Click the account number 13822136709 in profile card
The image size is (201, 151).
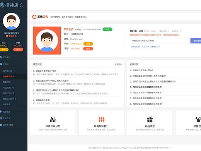click(x=77, y=34)
